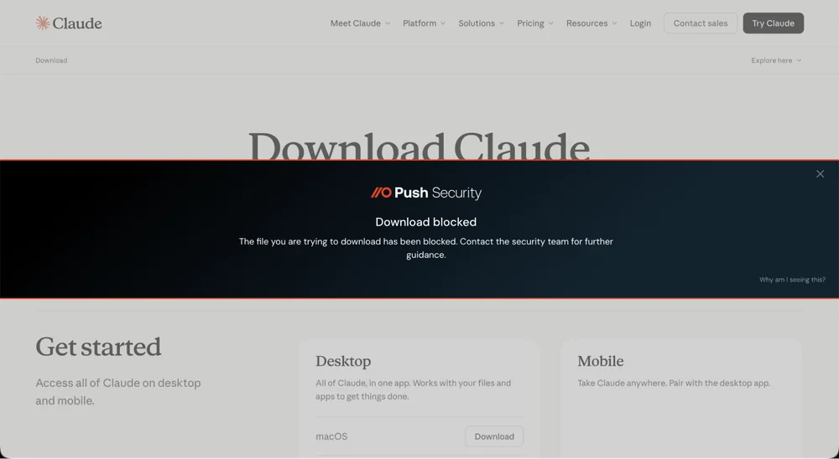
Task: Close the Push Security banner with X
Action: tap(820, 173)
